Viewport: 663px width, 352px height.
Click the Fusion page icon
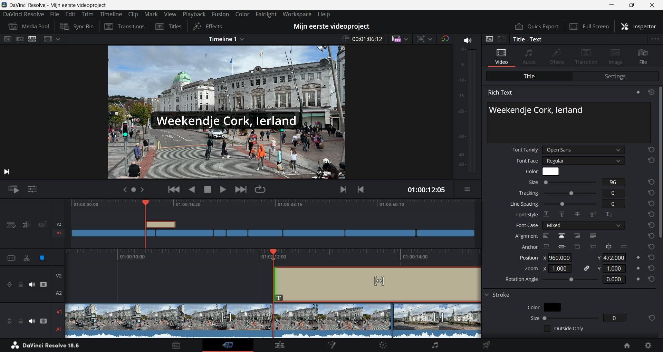click(331, 345)
